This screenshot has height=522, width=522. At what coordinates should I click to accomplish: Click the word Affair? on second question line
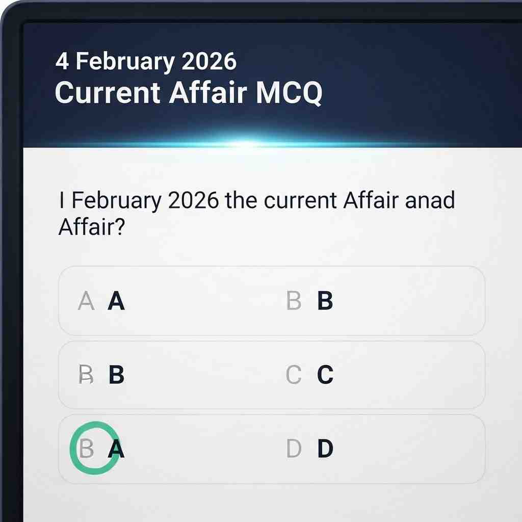(x=92, y=227)
